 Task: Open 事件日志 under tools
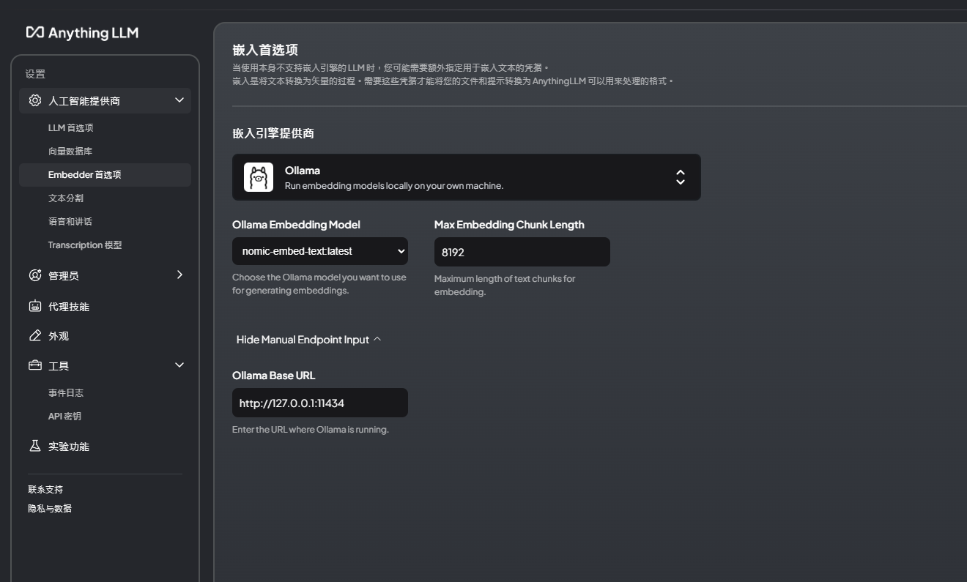pos(66,393)
